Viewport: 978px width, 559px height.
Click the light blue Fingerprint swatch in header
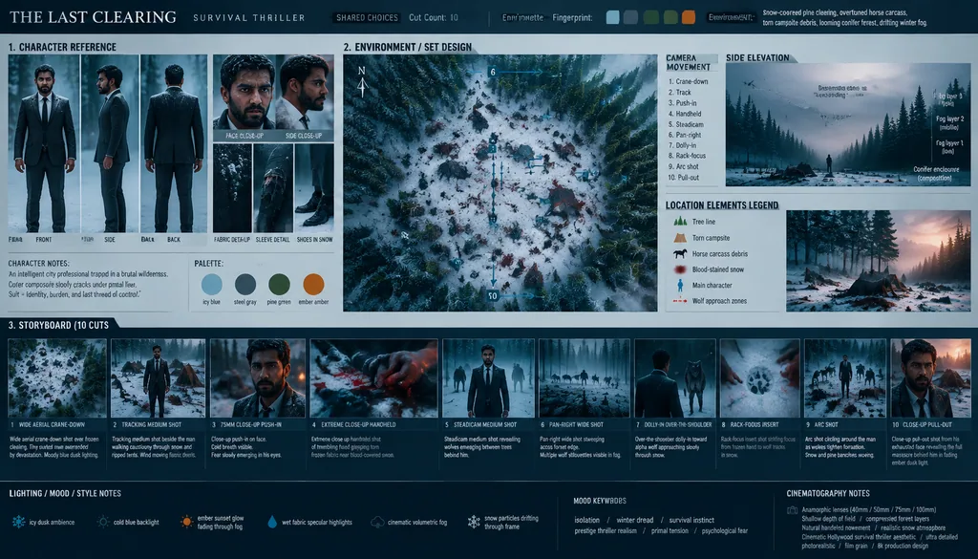[x=613, y=17]
